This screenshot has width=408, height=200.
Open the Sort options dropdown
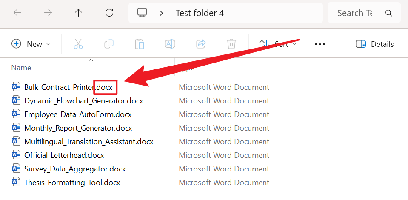(x=278, y=44)
